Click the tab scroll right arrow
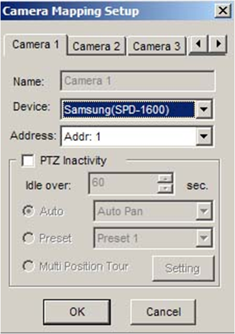The image size is (235, 334). [218, 45]
